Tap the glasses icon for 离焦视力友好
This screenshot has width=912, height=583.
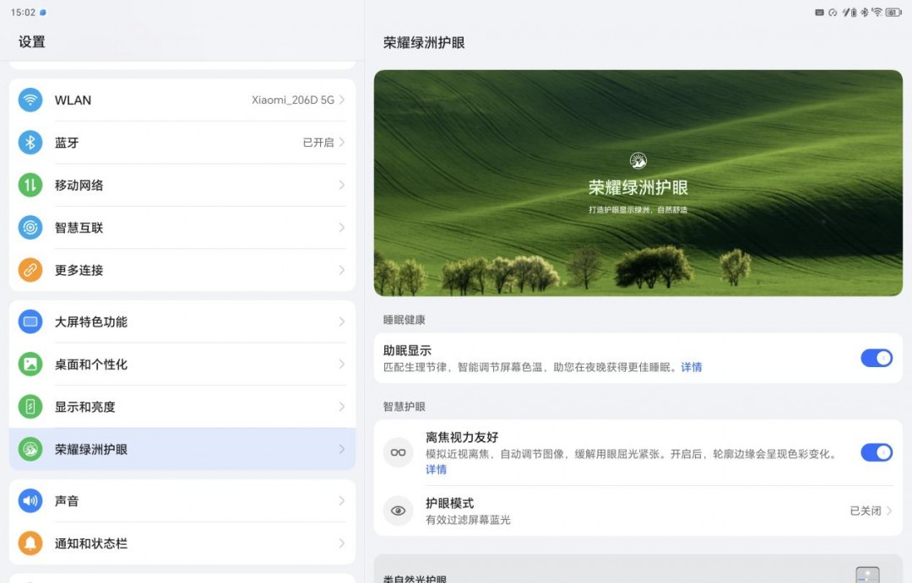point(398,452)
